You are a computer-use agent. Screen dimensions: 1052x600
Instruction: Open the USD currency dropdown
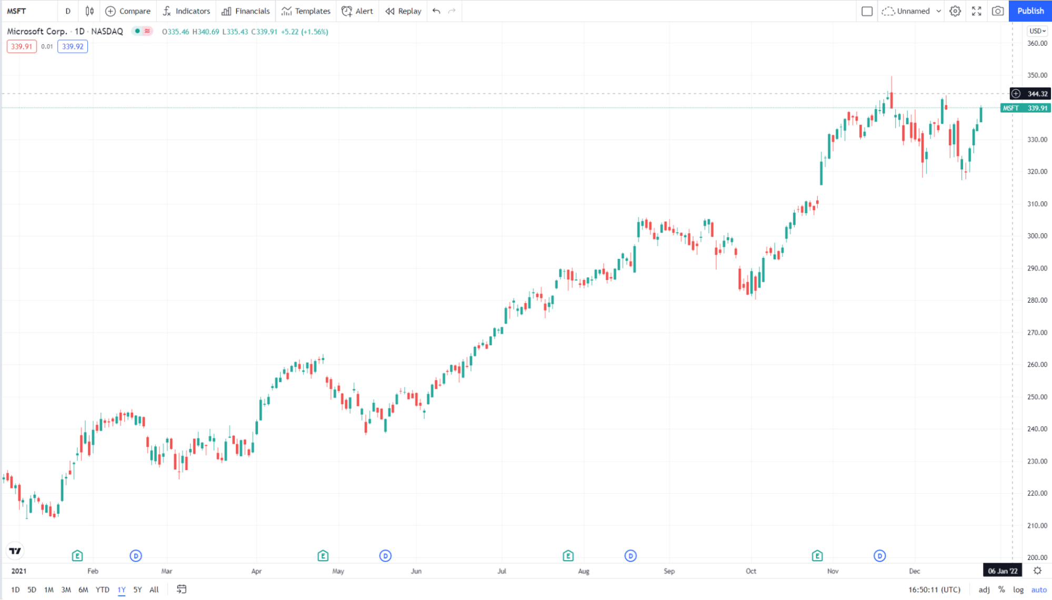pos(1037,31)
